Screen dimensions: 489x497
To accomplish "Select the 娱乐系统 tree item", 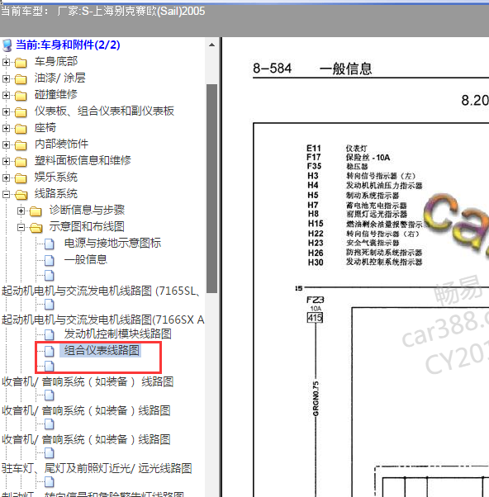I will pyautogui.click(x=56, y=177).
